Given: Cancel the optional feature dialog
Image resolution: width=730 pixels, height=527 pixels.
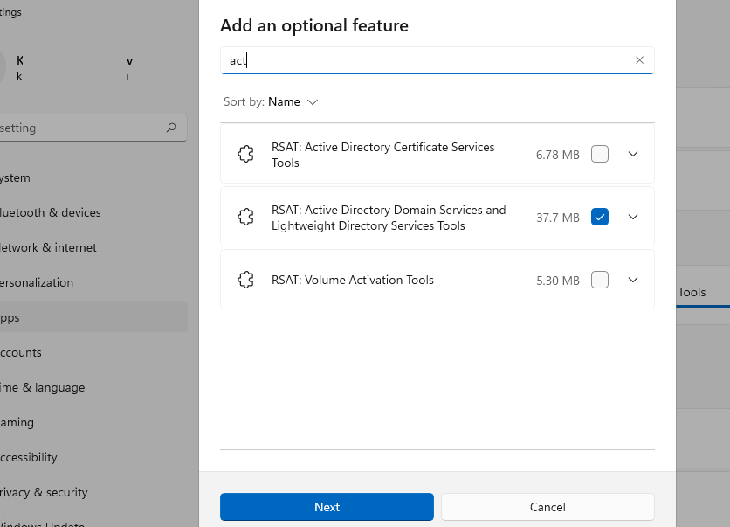Looking at the screenshot, I should click(x=547, y=507).
